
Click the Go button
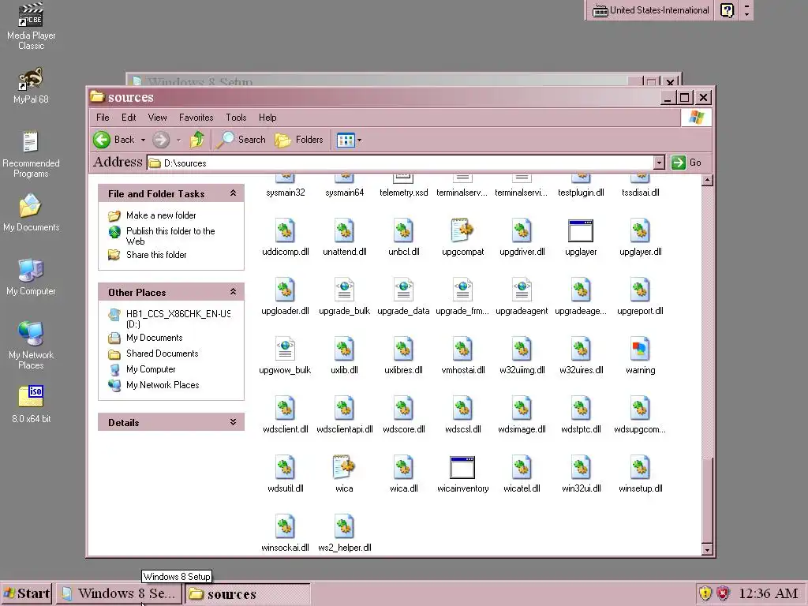(x=686, y=163)
